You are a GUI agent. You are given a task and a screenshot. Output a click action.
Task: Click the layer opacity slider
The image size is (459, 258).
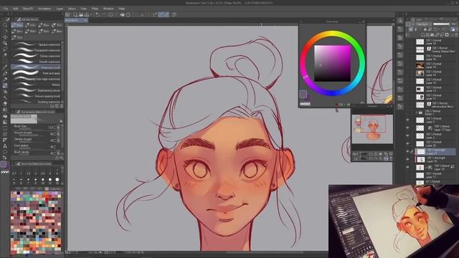(x=441, y=24)
